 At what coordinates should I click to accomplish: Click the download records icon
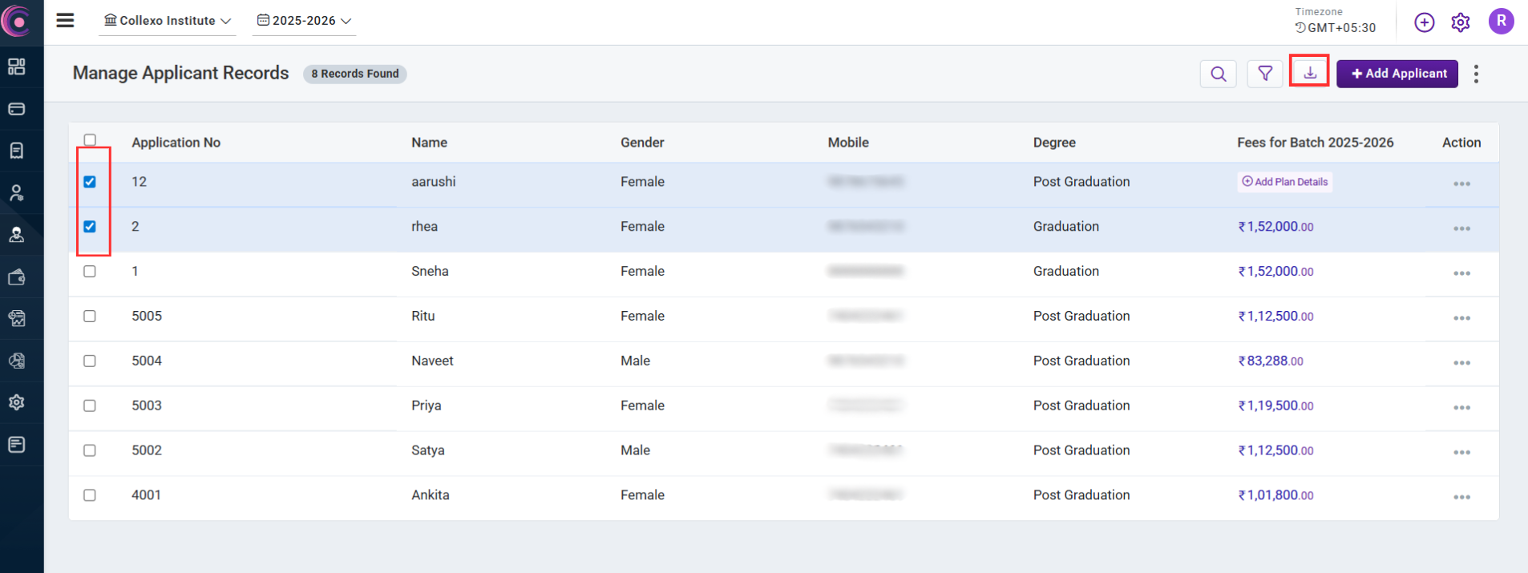coord(1309,73)
